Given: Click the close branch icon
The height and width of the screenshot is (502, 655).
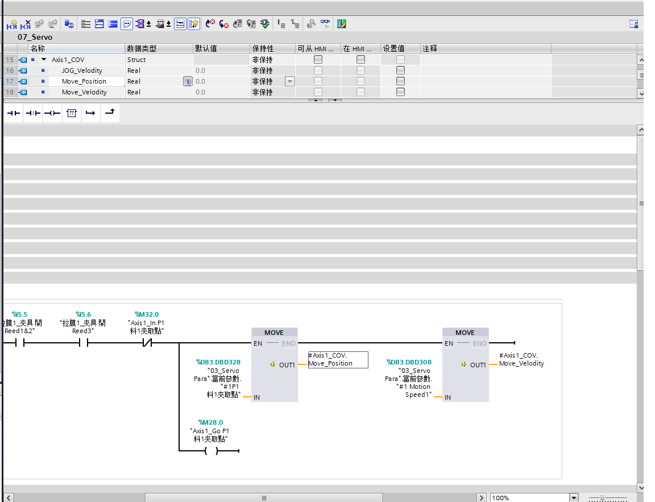Looking at the screenshot, I should coord(110,113).
